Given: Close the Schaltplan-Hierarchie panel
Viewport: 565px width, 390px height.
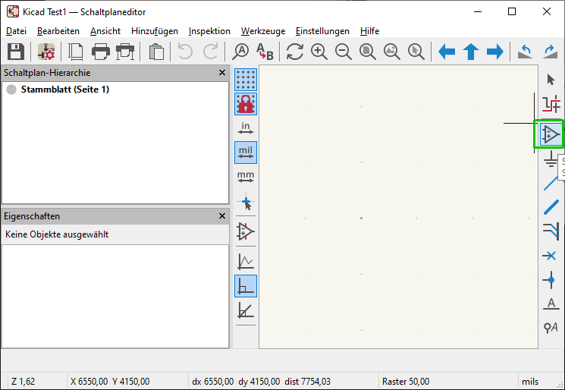Looking at the screenshot, I should click(222, 73).
